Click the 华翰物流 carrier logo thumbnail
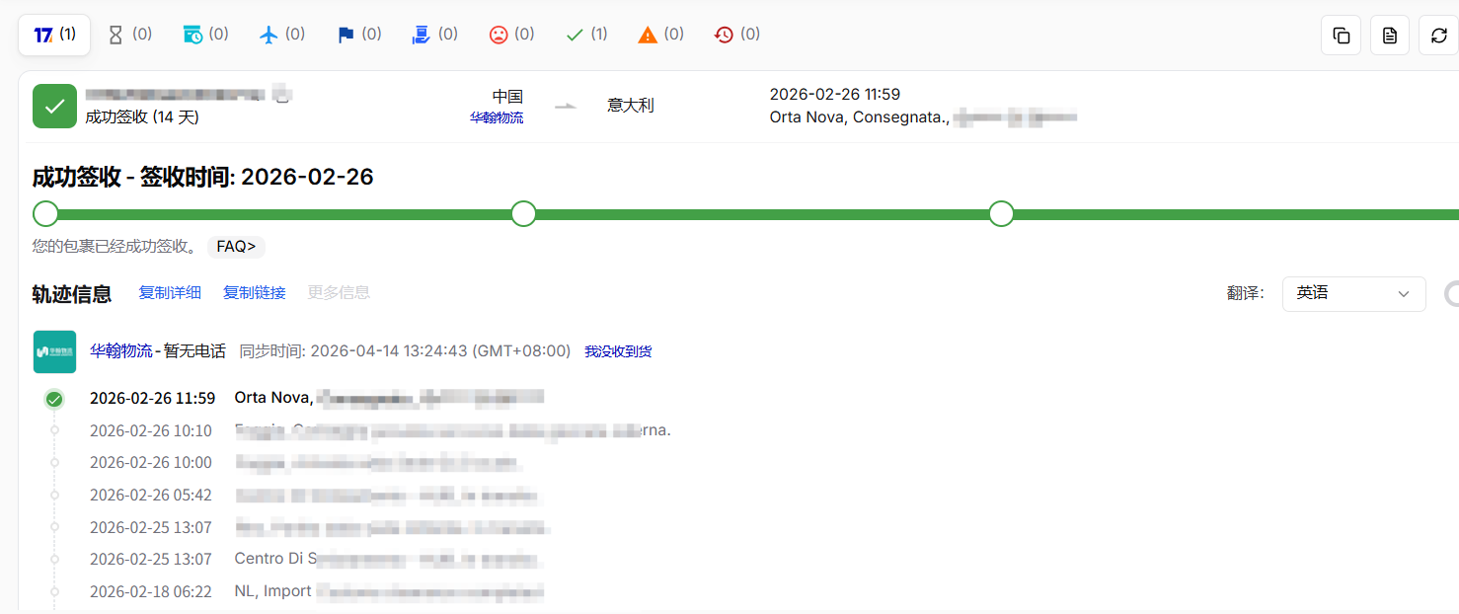Viewport: 1459px width, 614px height. (x=54, y=351)
